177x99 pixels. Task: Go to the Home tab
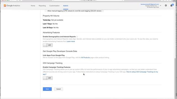click(33, 5)
